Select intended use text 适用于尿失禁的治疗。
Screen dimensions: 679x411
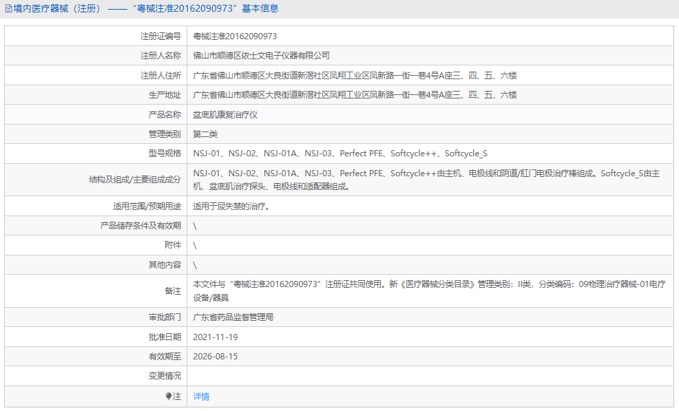231,206
